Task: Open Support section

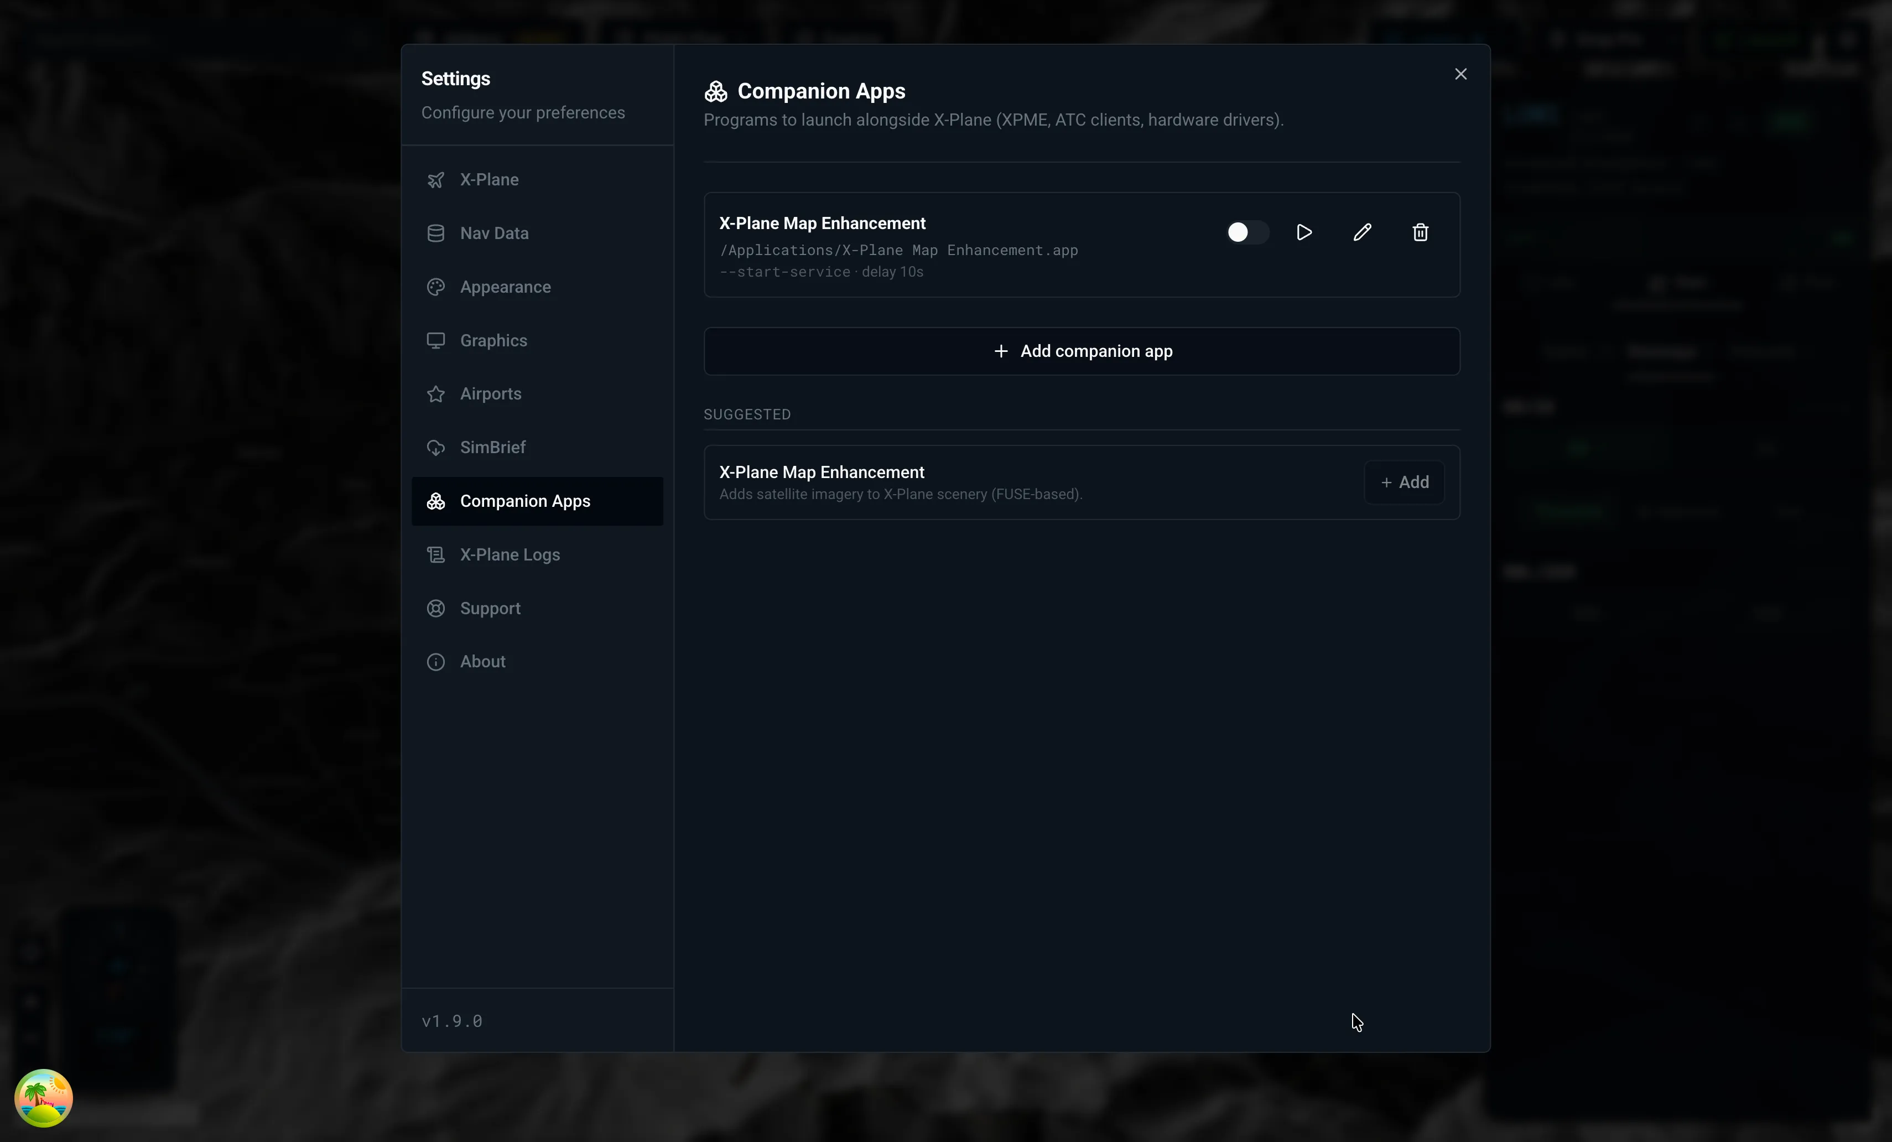Action: click(x=537, y=608)
